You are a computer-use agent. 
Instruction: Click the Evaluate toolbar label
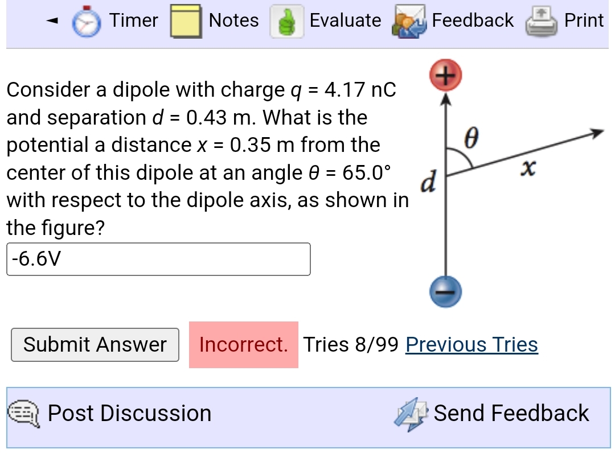click(345, 20)
